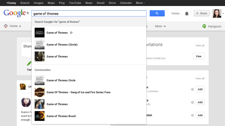The image size is (225, 126).
Task: Click the Game of Thrones (Circle) thumbnail
Action: click(40, 44)
